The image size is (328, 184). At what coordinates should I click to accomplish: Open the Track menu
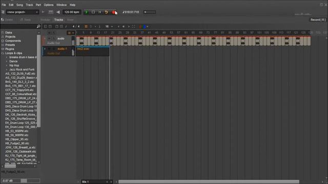pos(29,5)
